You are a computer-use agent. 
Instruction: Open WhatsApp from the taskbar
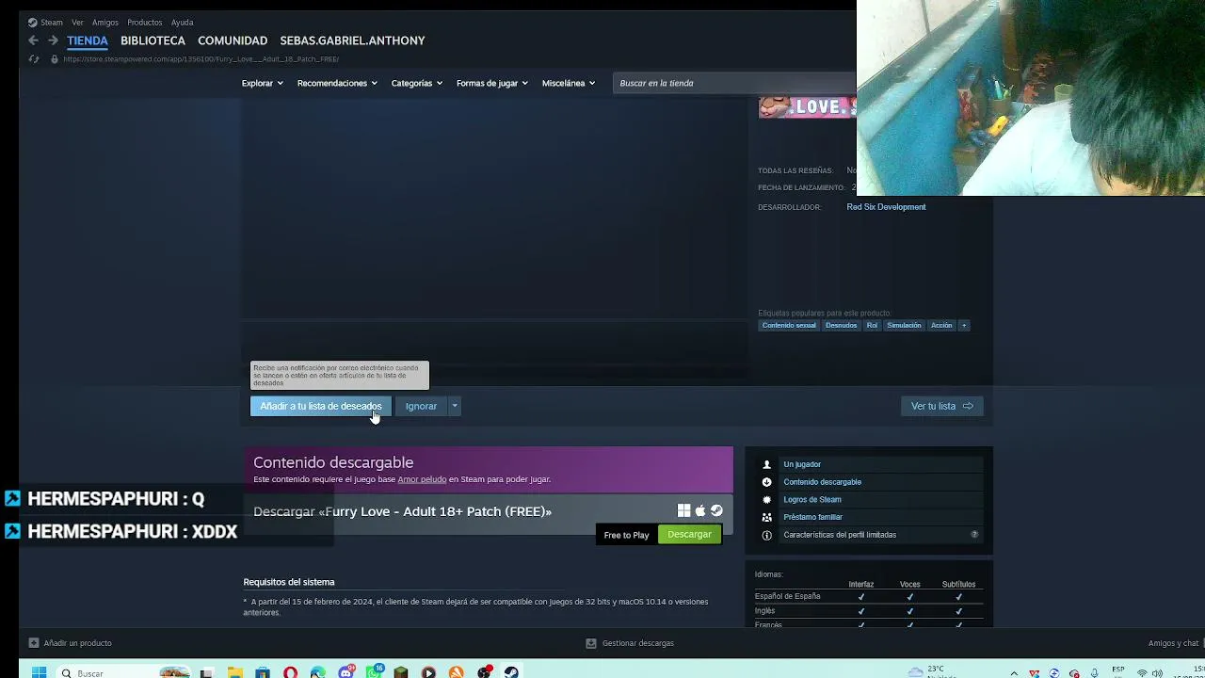pos(374,672)
